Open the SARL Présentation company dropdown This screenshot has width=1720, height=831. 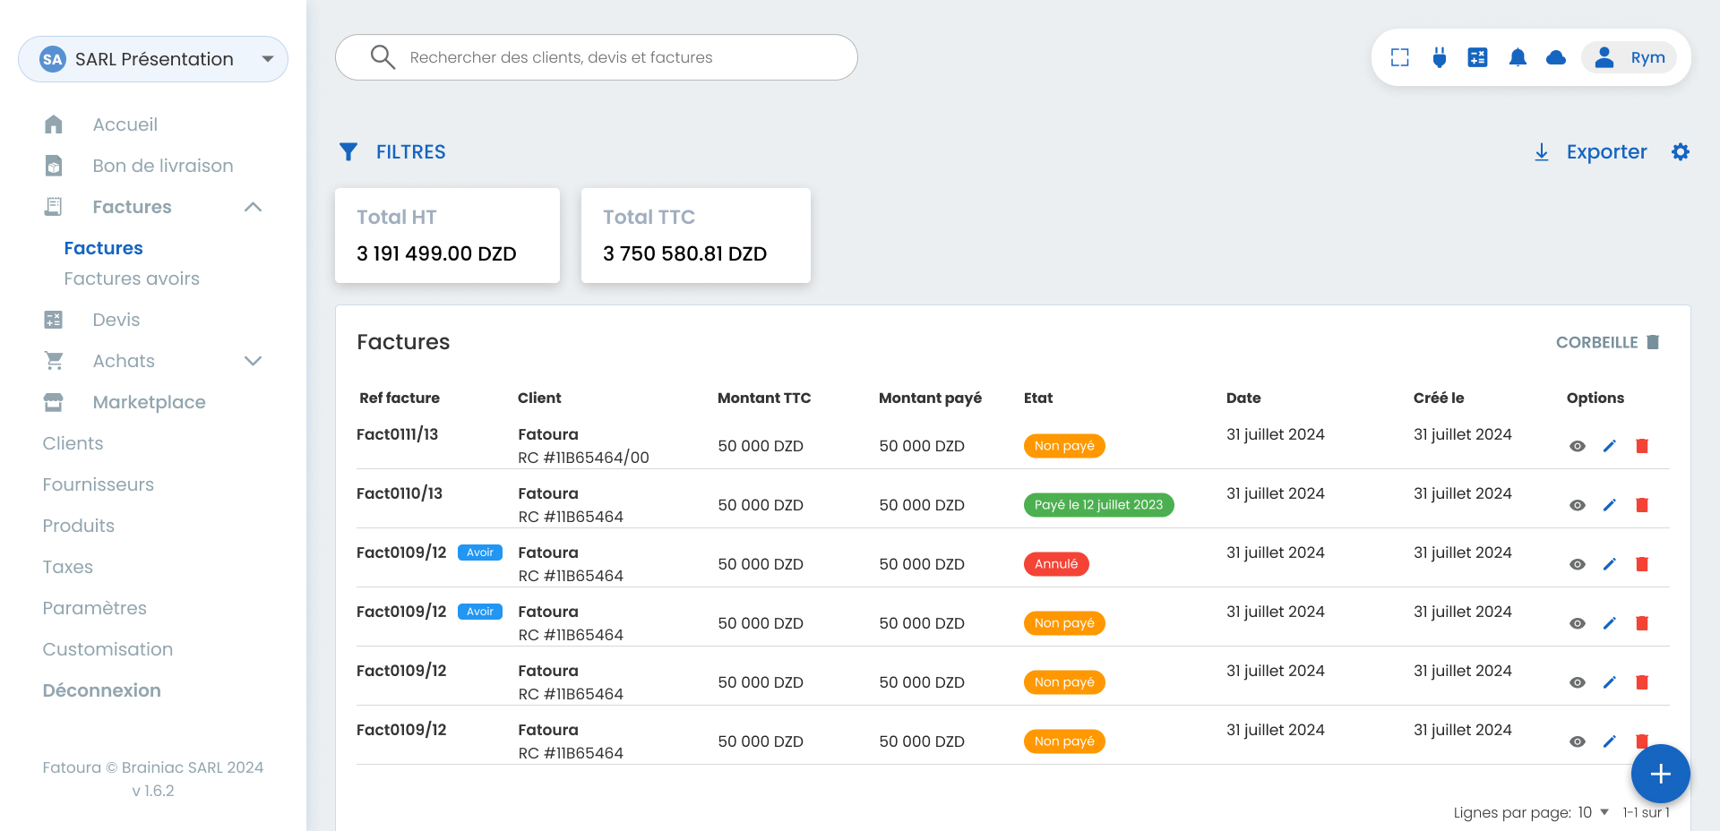(x=153, y=59)
